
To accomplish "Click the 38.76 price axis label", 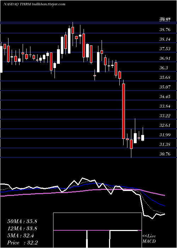I will [165, 29].
